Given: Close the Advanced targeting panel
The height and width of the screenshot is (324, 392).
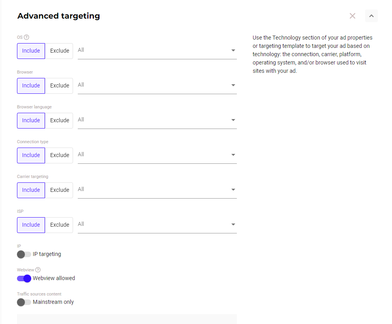Looking at the screenshot, I should coord(353,16).
